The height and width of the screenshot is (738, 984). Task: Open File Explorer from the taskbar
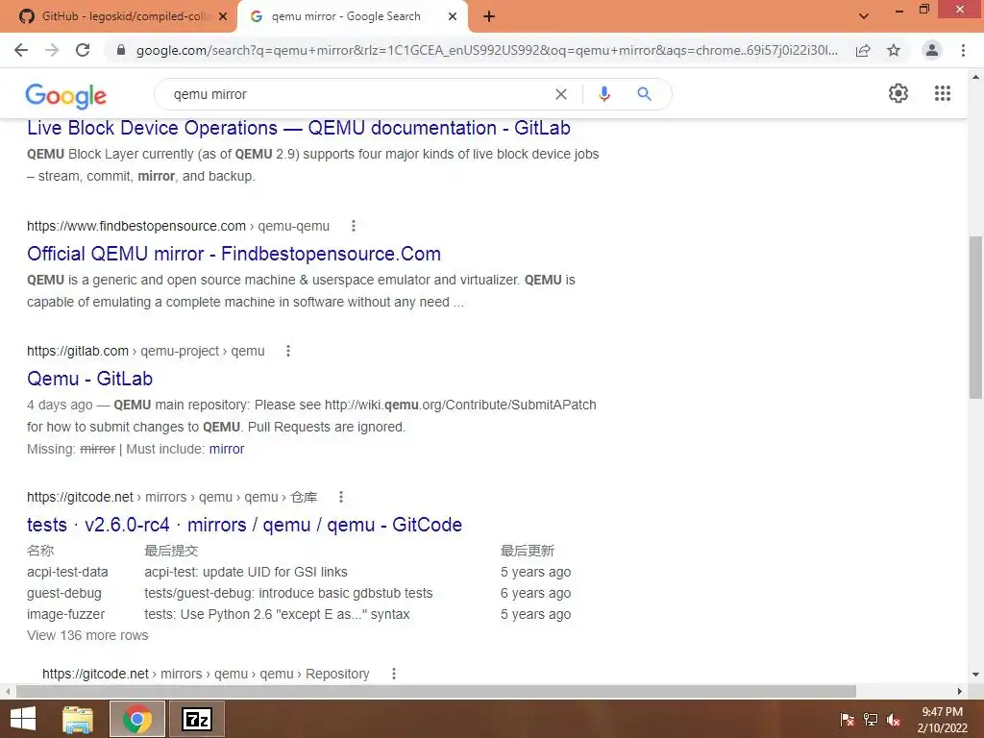click(78, 719)
